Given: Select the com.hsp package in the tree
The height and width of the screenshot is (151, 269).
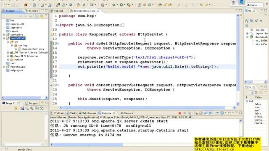Looking at the screenshot, I should tap(23, 45).
